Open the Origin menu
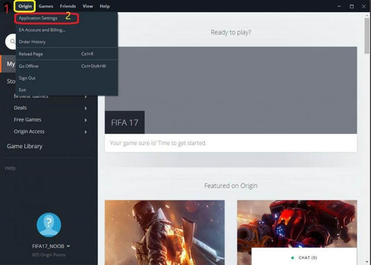Image resolution: width=371 pixels, height=265 pixels. pos(25,6)
